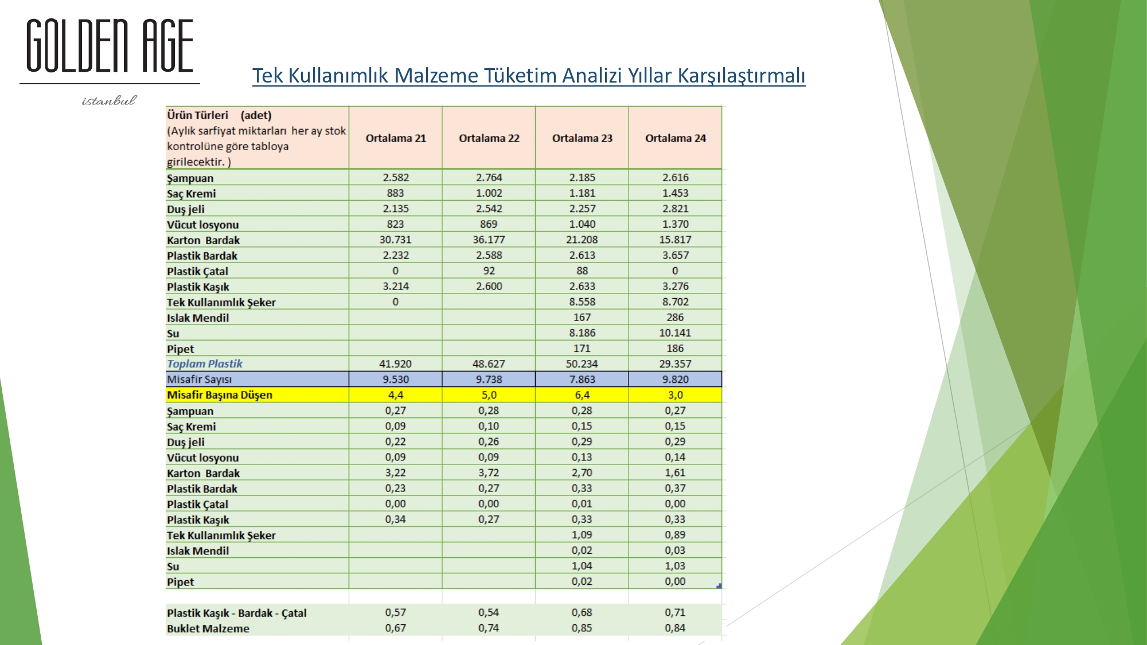Viewport: 1147px width, 645px height.
Task: Click Tek Kullanımlık Şeker value 8.558
Action: 582,302
